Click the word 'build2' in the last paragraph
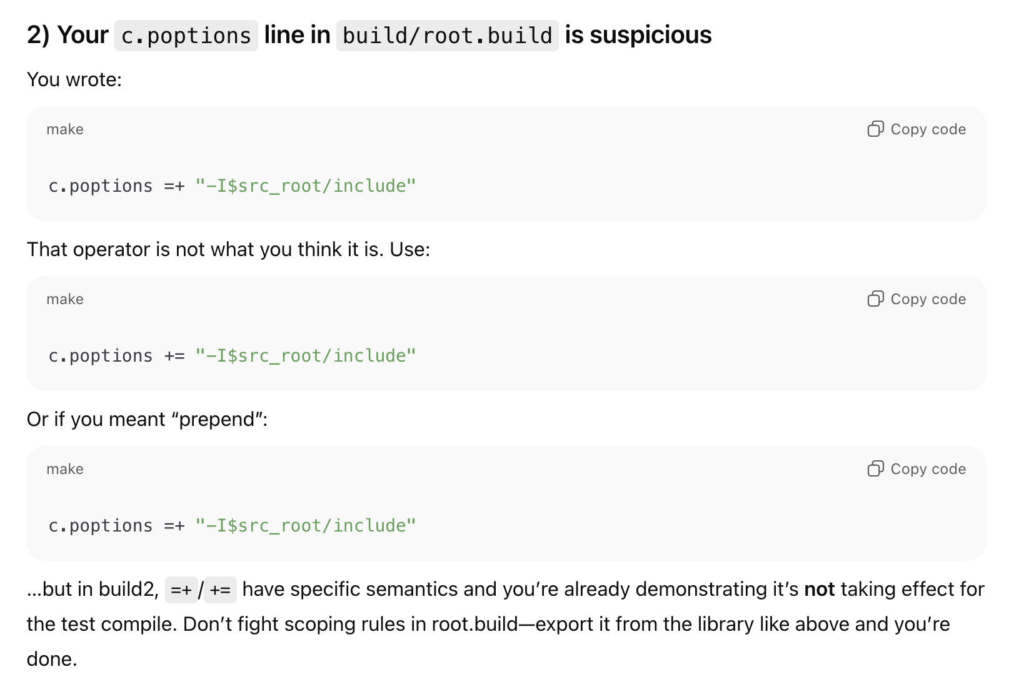The height and width of the screenshot is (692, 1014). pyautogui.click(x=131, y=590)
